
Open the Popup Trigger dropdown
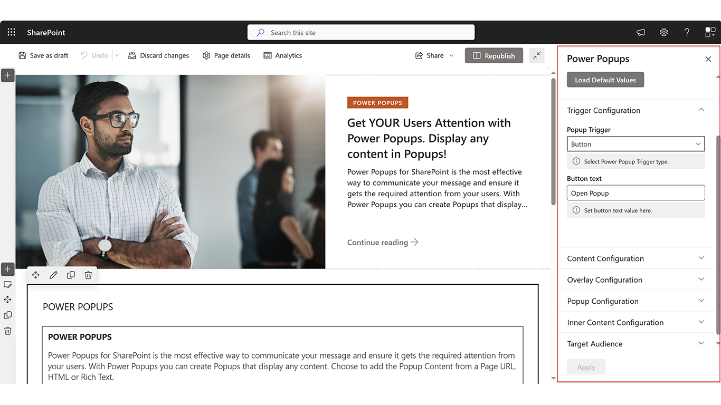[x=636, y=144]
